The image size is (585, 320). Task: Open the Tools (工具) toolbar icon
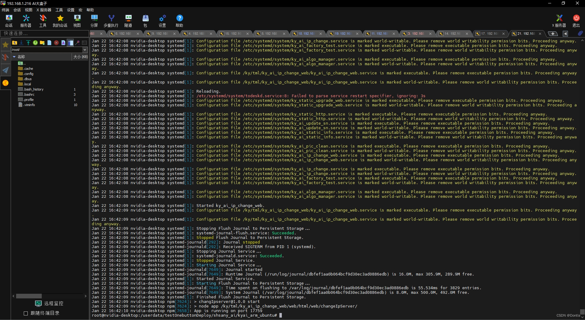(x=43, y=21)
